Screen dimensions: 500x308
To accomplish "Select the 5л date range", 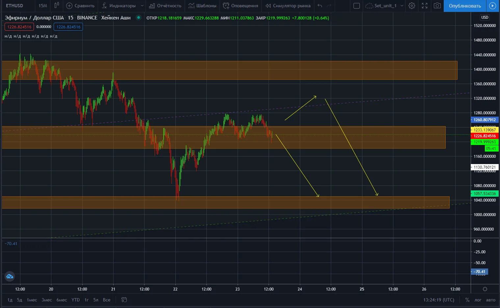I will click(x=96, y=300).
